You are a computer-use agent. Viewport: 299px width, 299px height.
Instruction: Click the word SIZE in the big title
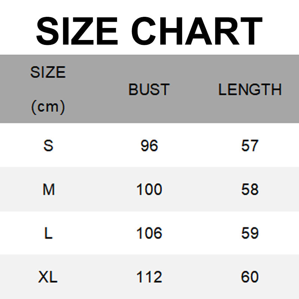pos(77,31)
